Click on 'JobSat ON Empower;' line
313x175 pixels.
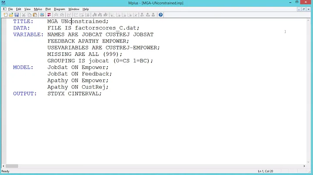78,67
